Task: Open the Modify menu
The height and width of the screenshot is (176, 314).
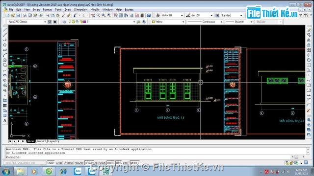Action: [x=95, y=10]
